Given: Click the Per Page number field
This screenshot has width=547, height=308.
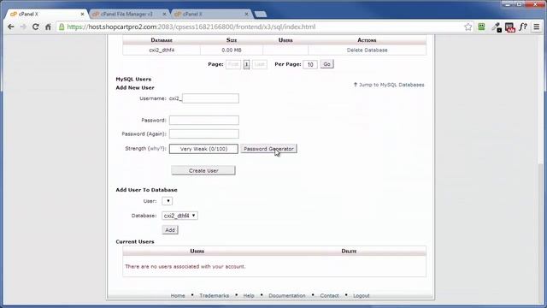Looking at the screenshot, I should (x=310, y=65).
